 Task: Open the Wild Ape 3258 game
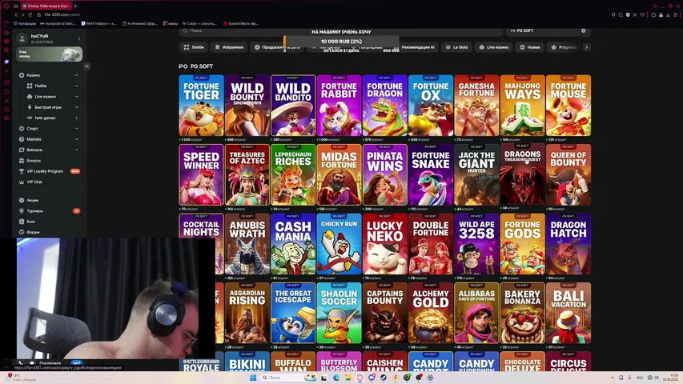click(x=476, y=244)
